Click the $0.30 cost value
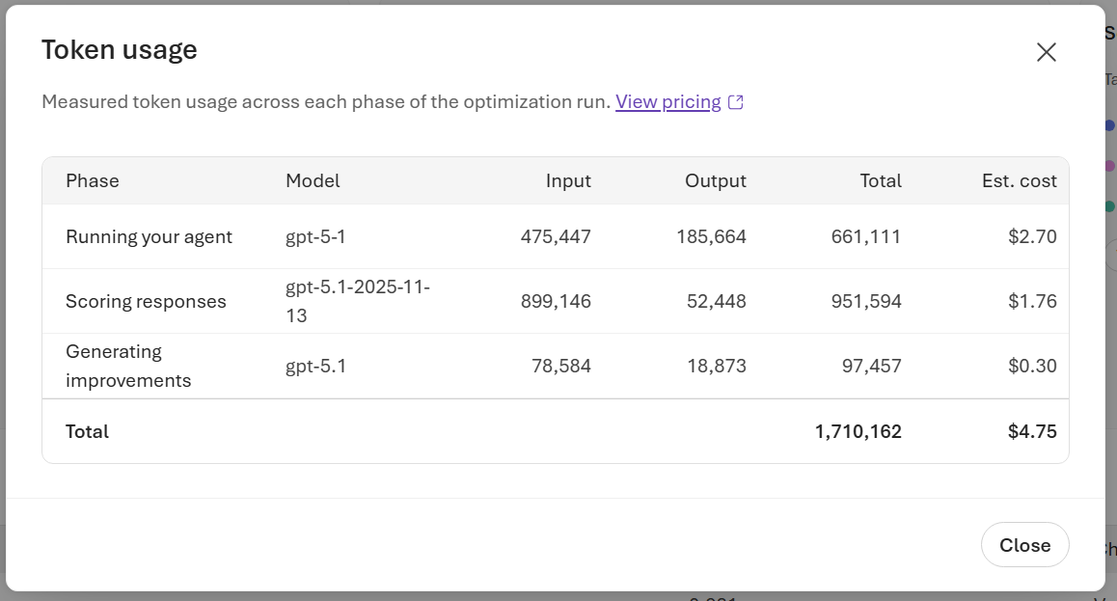This screenshot has height=601, width=1117. pyautogui.click(x=1032, y=366)
